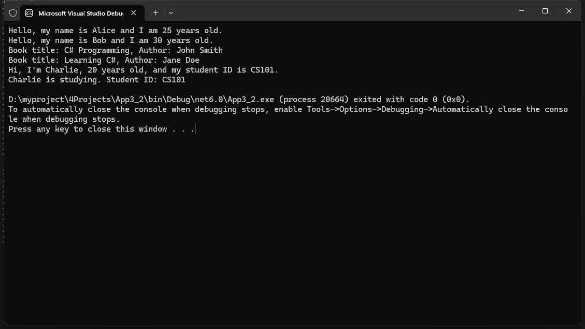Click the Alice greeting output line
585x329 pixels.
click(x=115, y=31)
